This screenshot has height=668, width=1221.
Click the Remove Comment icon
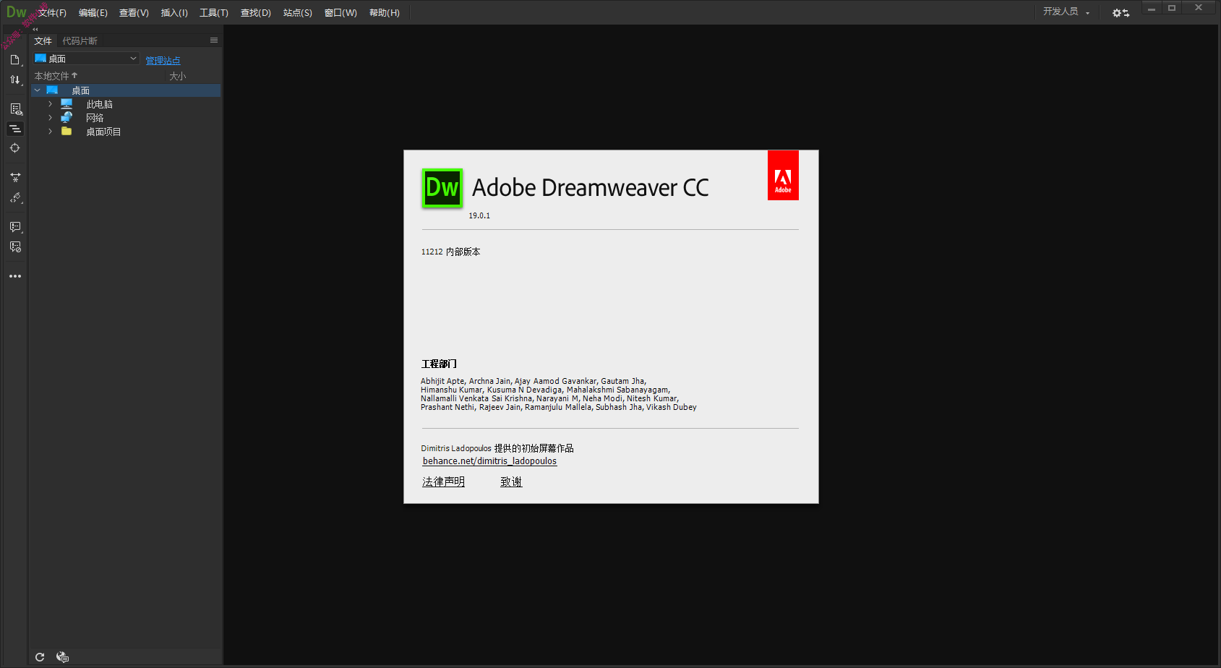[15, 247]
